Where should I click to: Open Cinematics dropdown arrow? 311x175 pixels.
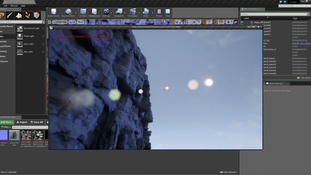[139, 13]
